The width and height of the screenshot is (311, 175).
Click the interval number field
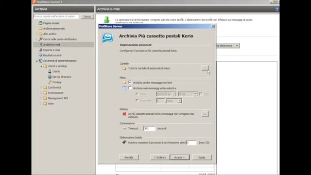pos(160,101)
